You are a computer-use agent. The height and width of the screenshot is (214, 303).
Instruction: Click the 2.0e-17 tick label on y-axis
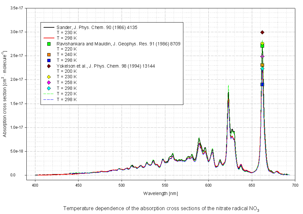tap(17, 79)
